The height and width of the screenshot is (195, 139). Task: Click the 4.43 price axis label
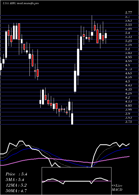click(128, 85)
